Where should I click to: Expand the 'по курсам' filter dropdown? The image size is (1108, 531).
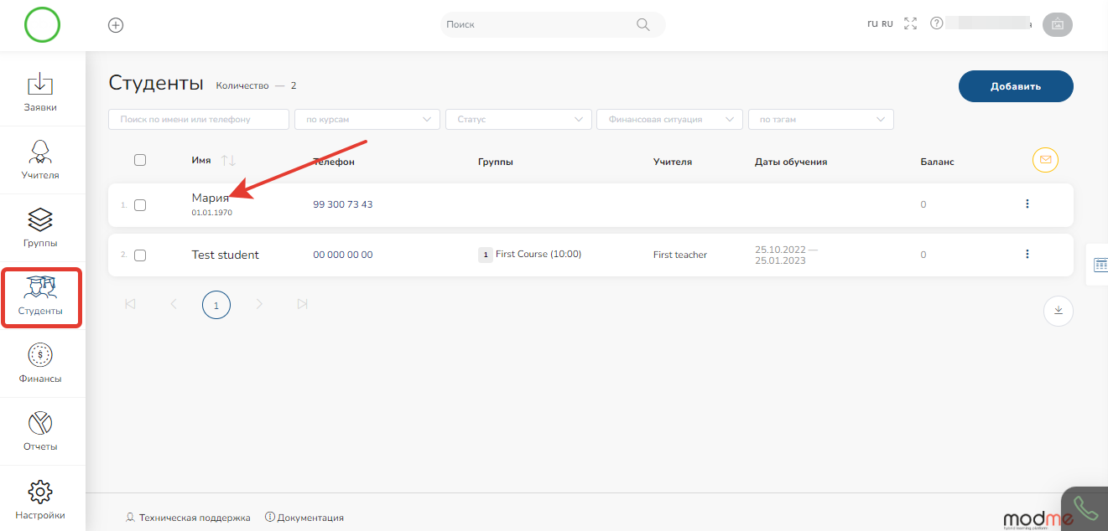367,120
